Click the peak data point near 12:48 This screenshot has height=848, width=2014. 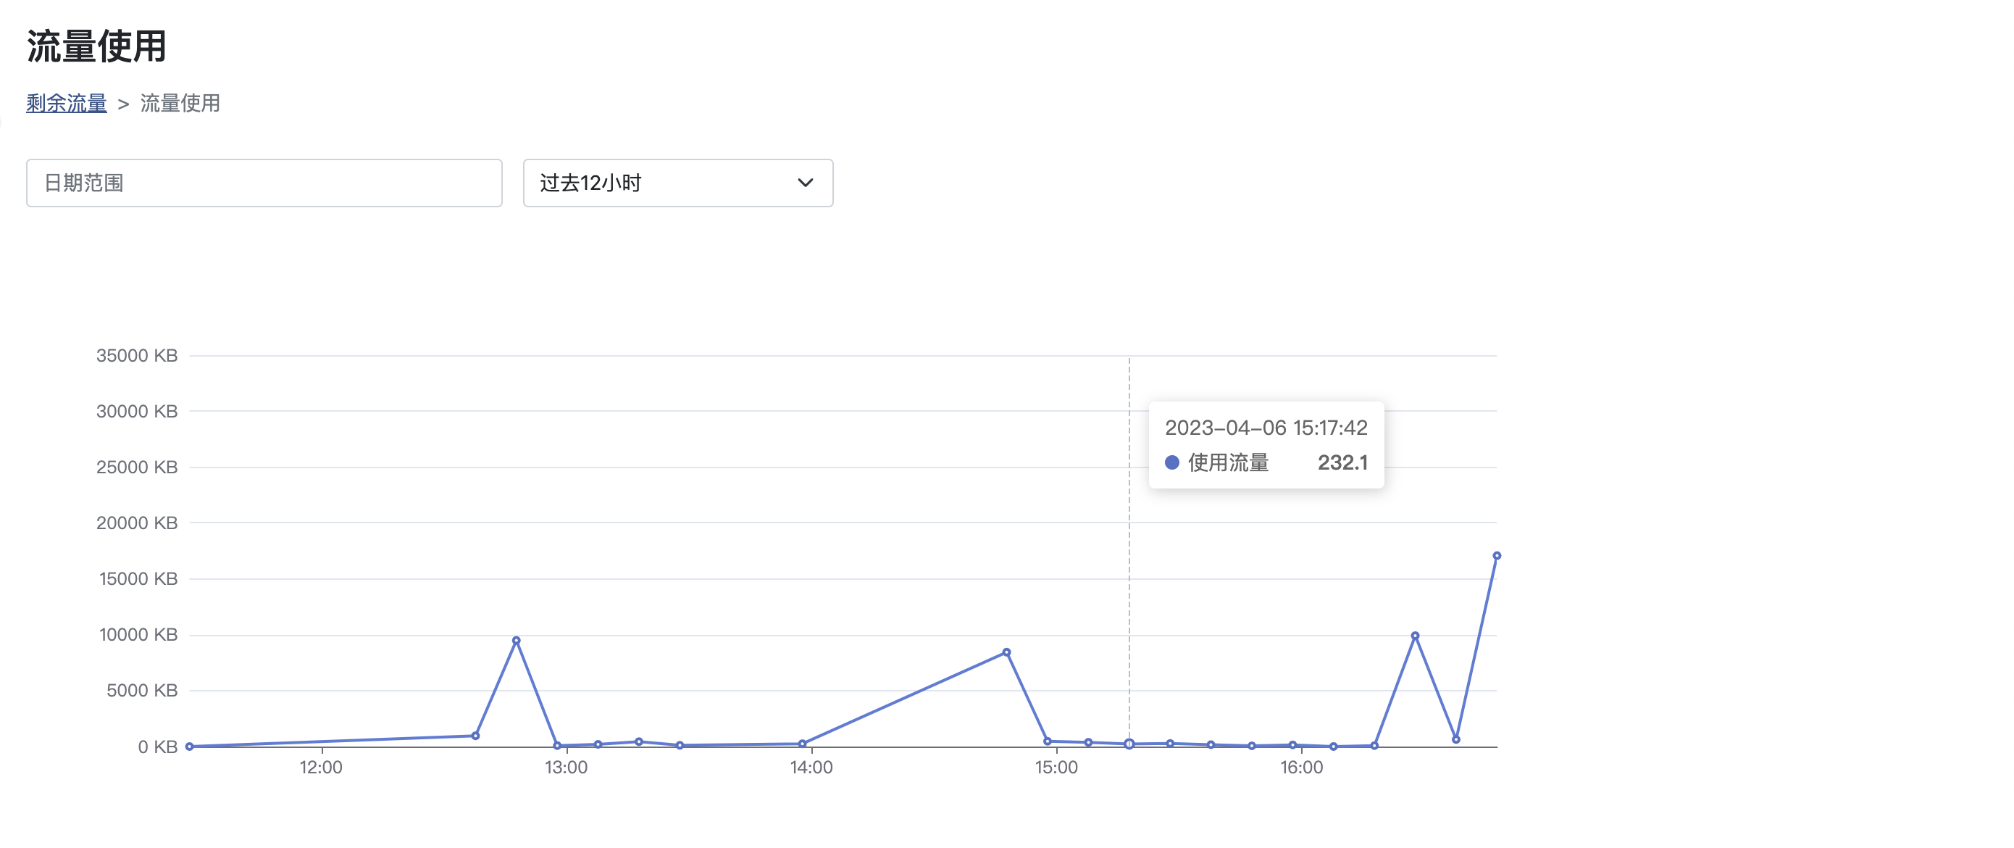click(x=516, y=641)
